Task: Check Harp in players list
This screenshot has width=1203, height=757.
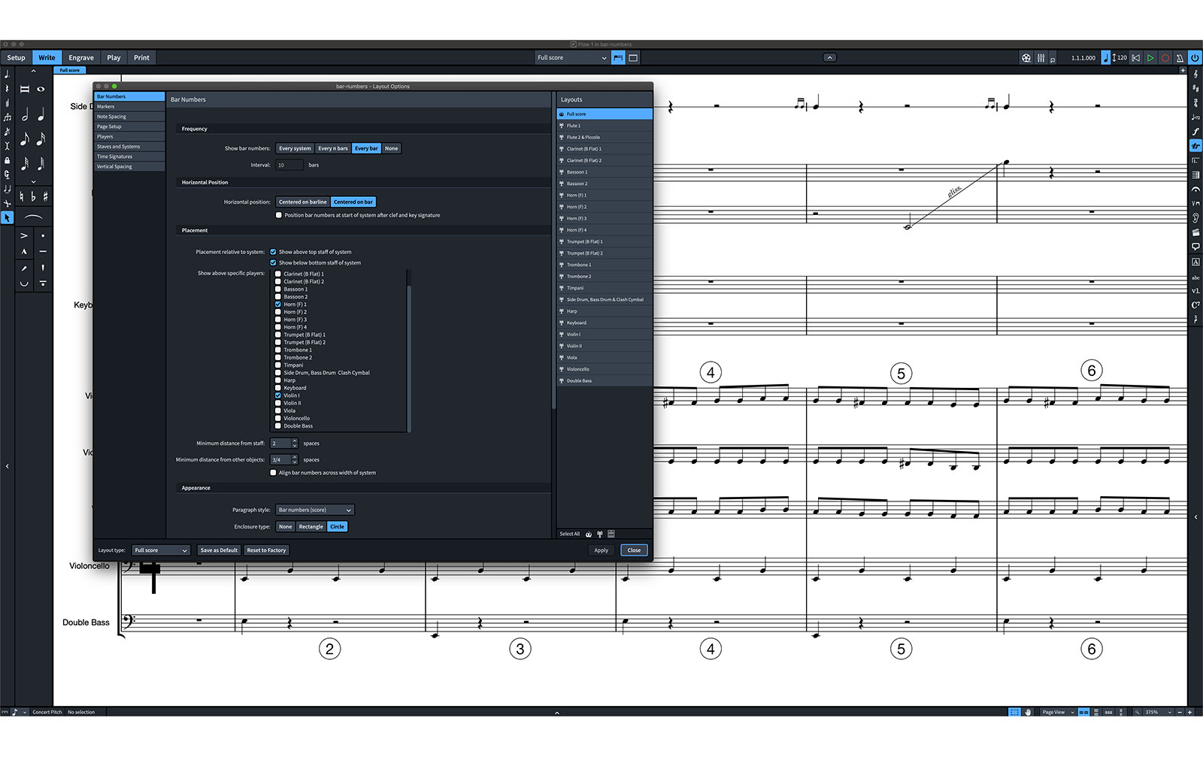Action: (278, 380)
